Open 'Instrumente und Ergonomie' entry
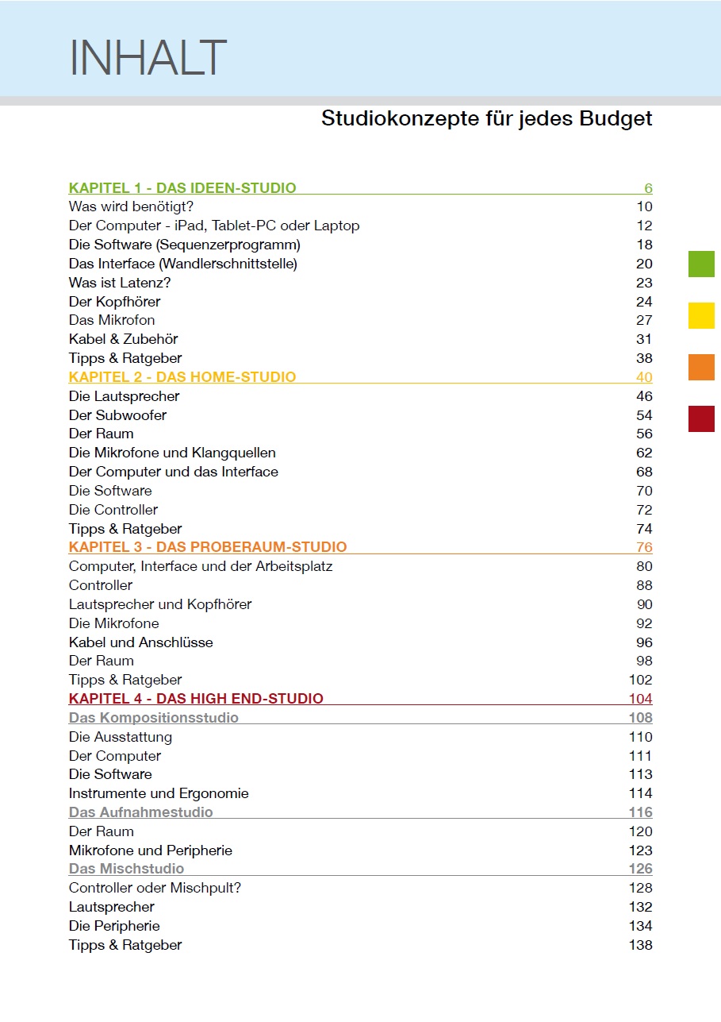 click(x=159, y=793)
